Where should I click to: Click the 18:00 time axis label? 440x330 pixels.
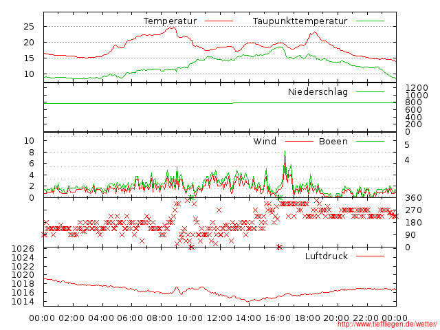click(308, 318)
